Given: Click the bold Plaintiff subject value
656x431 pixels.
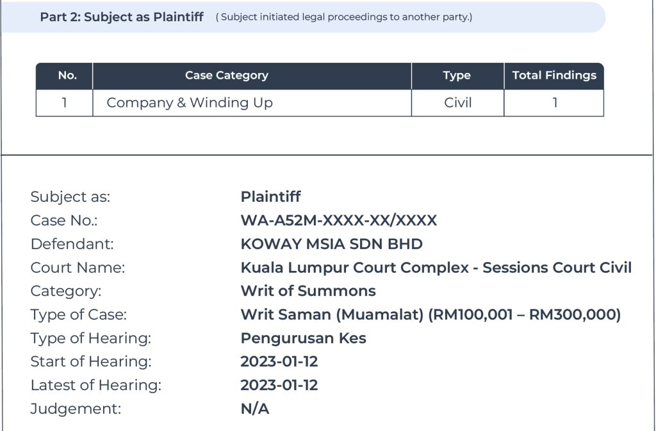Looking at the screenshot, I should coord(270,197).
